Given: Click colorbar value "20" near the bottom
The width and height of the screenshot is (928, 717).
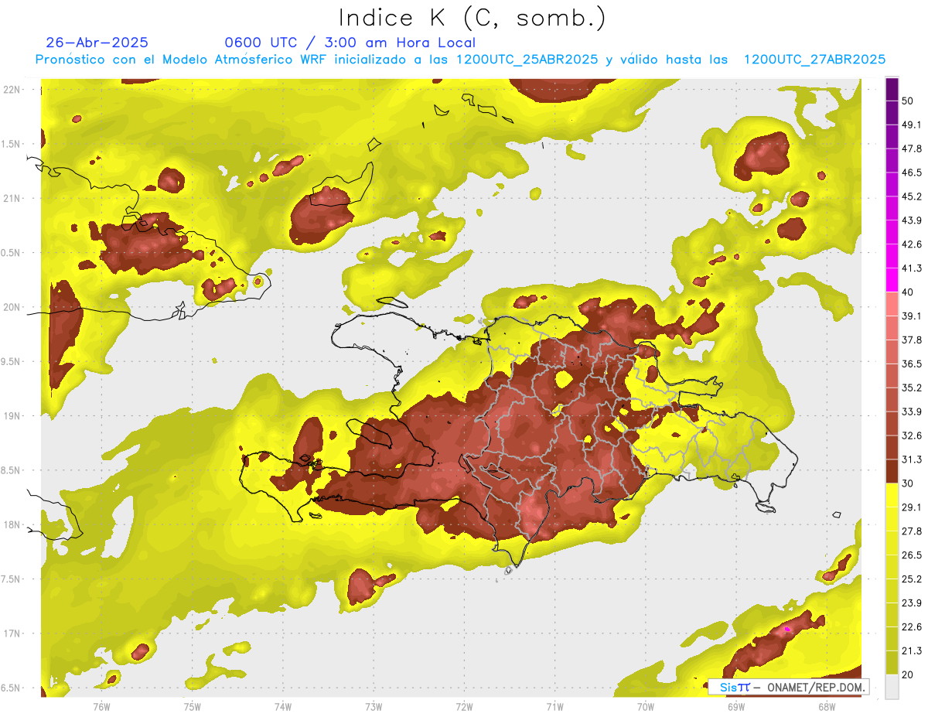Looking at the screenshot, I should [x=909, y=674].
